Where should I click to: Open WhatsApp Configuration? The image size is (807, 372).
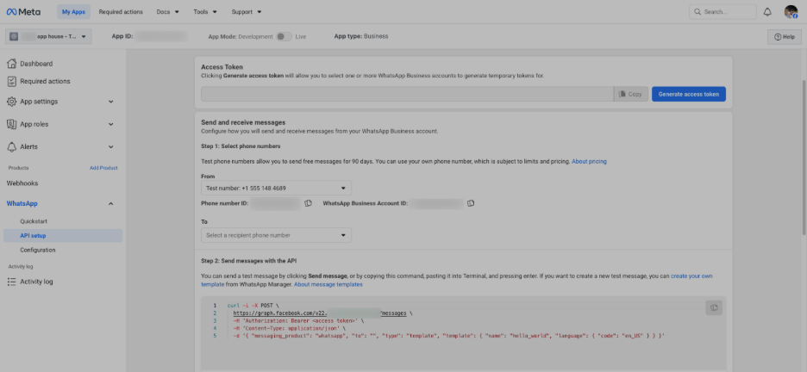[x=38, y=251]
